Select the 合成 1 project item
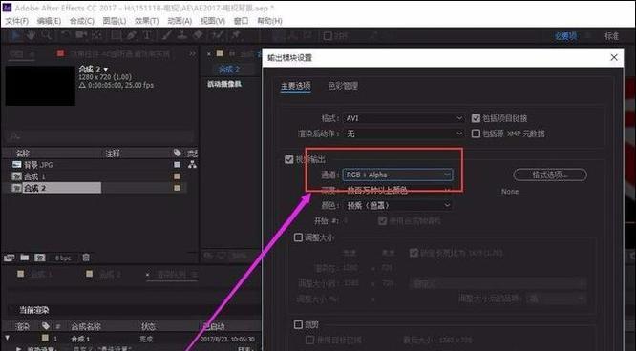This screenshot has width=636, height=351. pos(34,176)
